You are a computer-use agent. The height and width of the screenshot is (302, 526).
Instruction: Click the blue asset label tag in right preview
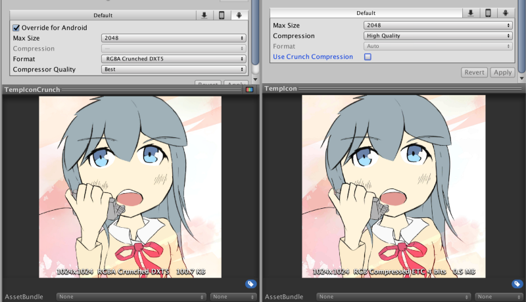click(517, 284)
